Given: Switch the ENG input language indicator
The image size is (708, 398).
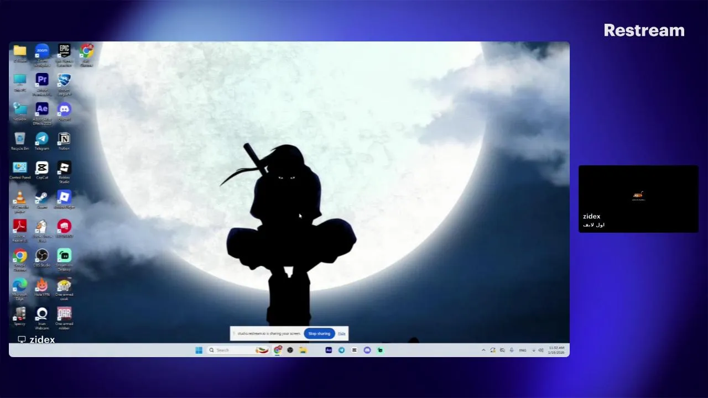Looking at the screenshot, I should coord(523,350).
